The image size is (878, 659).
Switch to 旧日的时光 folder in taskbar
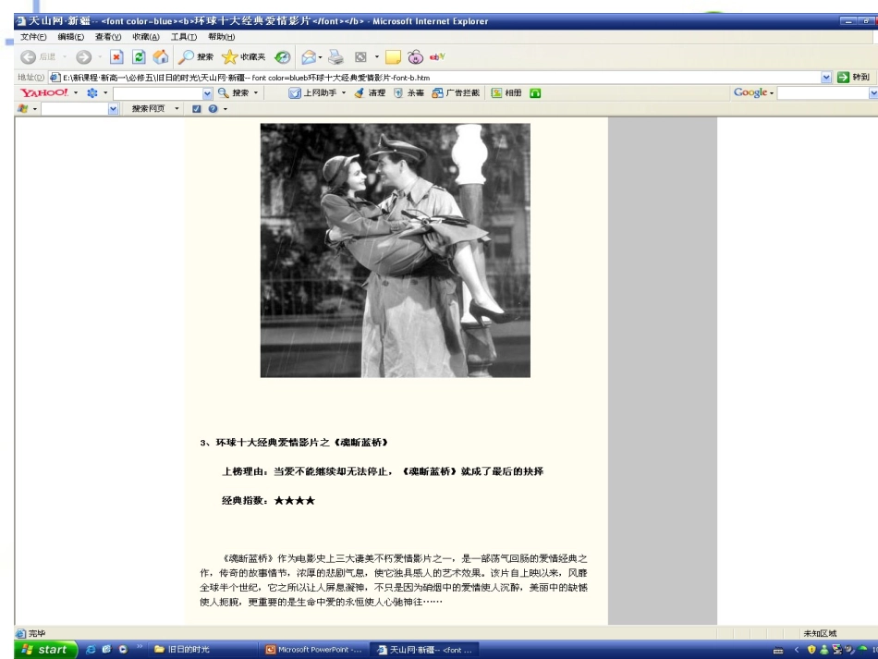[x=202, y=650]
